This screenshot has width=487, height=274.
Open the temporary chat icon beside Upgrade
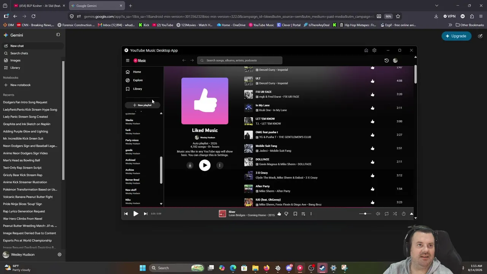click(480, 36)
